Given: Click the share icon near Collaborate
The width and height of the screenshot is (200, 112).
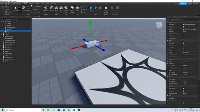Looking at the screenshot, I should (x=191, y=4).
